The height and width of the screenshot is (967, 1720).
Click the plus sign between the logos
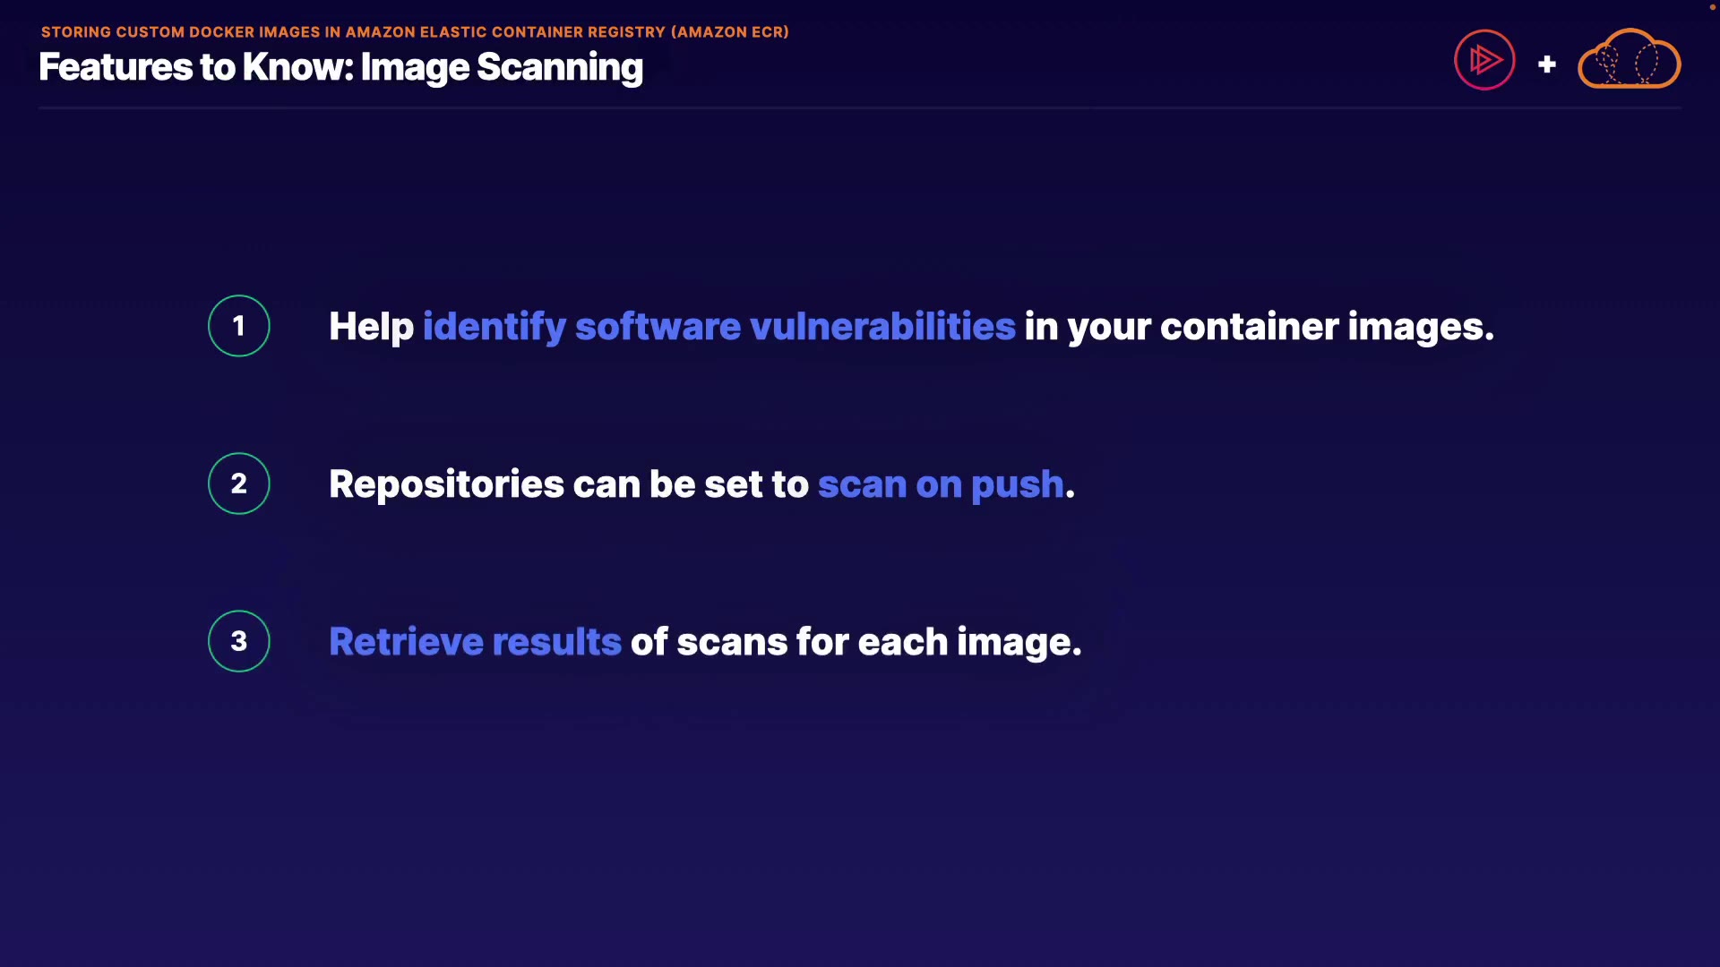1546,64
